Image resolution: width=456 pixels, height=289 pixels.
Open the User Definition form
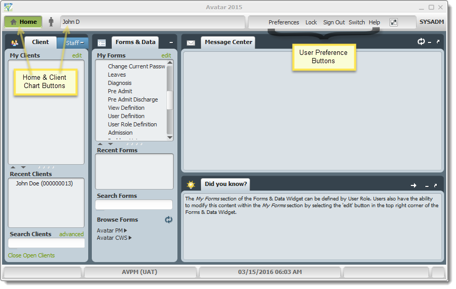(126, 116)
